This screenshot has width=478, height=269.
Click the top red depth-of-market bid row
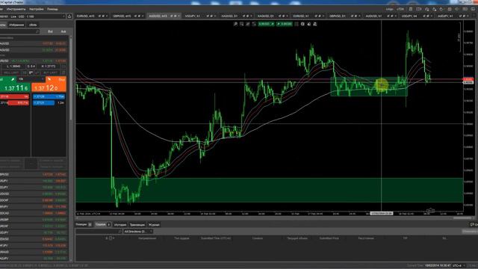point(14,96)
